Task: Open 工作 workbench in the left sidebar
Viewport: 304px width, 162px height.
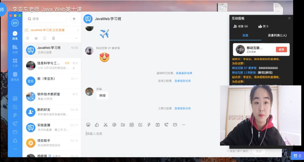Action: (15, 62)
